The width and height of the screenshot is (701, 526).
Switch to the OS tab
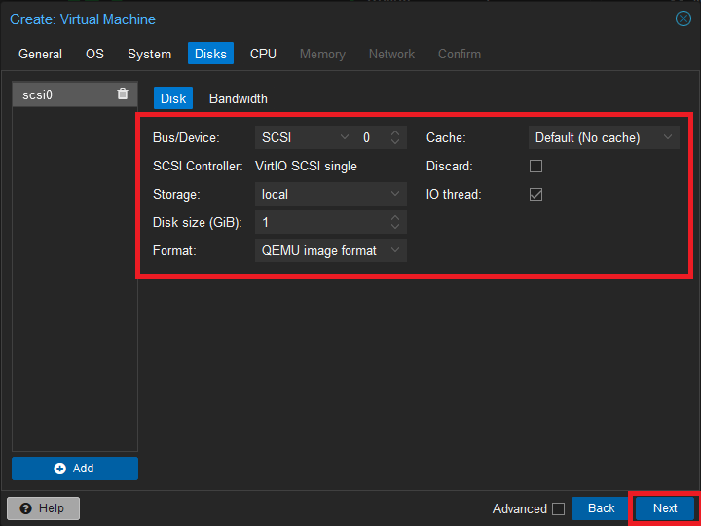pyautogui.click(x=94, y=54)
